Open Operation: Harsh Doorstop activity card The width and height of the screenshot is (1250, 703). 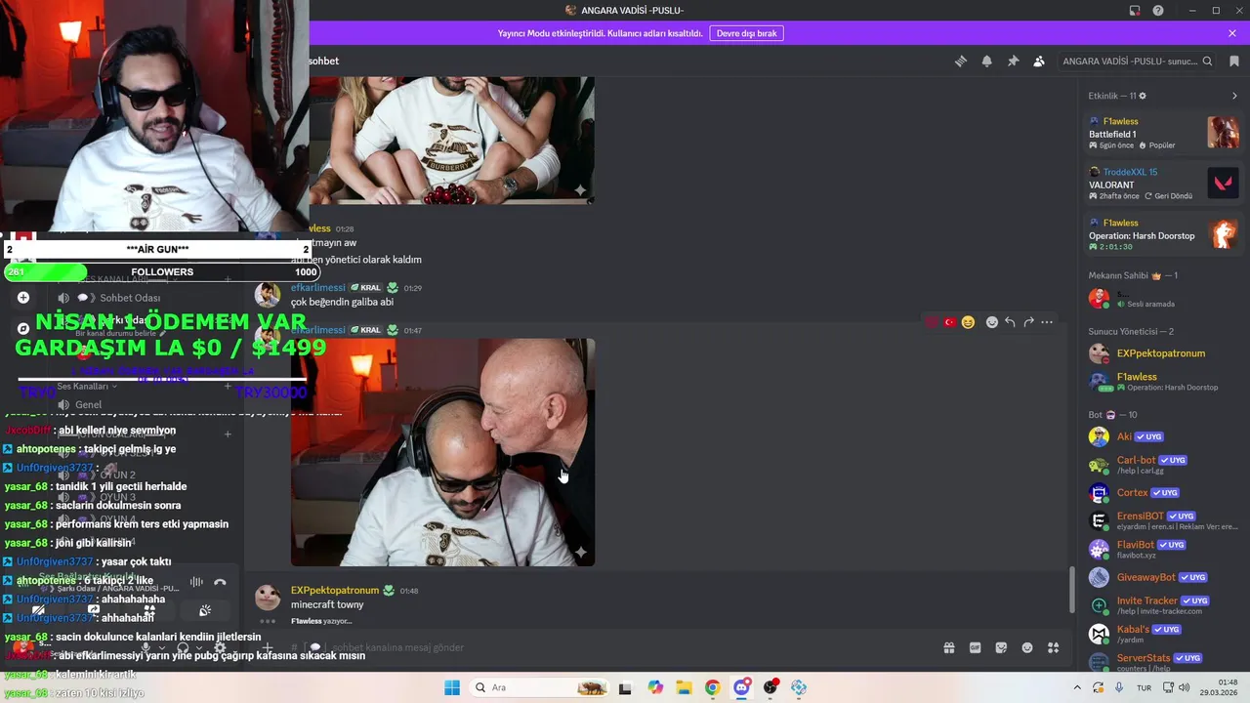coord(1164,234)
